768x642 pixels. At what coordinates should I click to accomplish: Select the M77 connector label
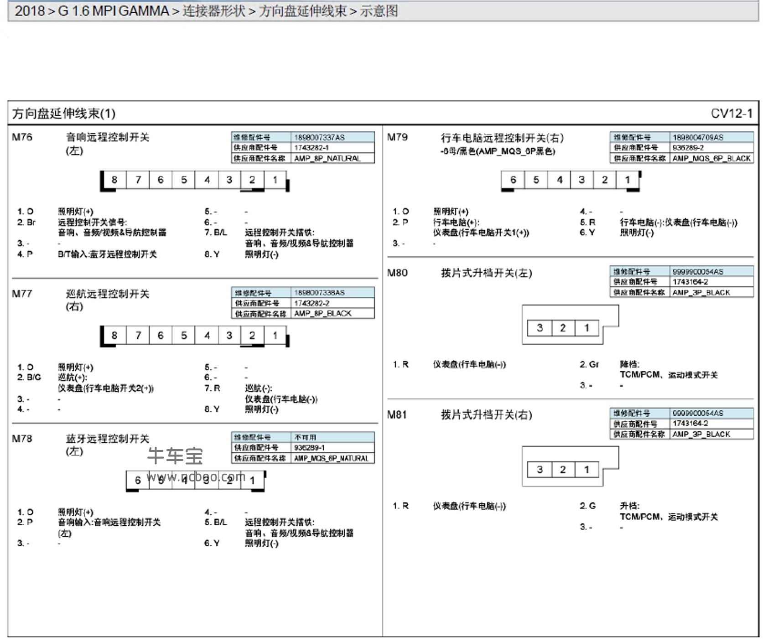click(x=22, y=294)
